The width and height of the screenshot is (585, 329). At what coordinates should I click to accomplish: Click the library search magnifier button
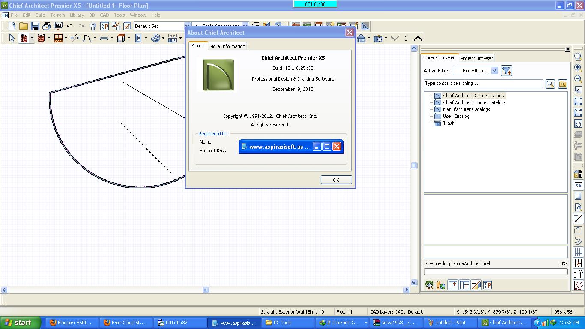click(x=550, y=84)
